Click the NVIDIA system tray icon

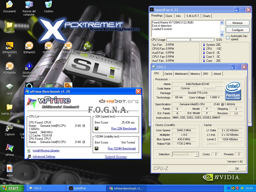(242, 188)
